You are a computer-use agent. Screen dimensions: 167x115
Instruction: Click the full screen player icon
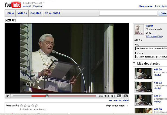(126, 96)
